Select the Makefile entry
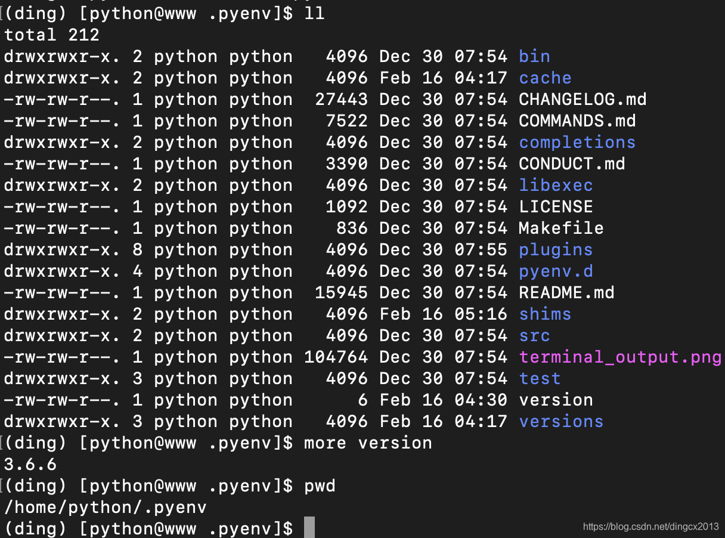The image size is (725, 538). (561, 228)
